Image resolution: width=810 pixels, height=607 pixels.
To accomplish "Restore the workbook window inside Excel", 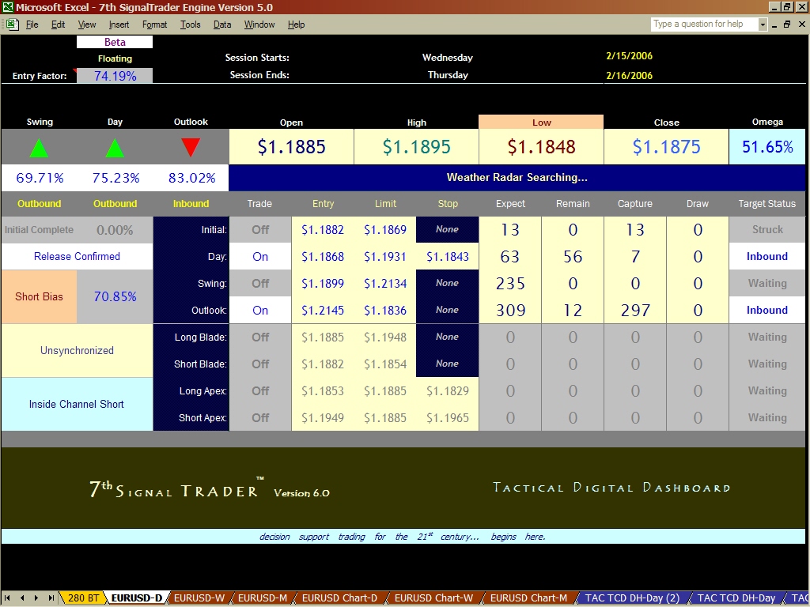I will 787,24.
